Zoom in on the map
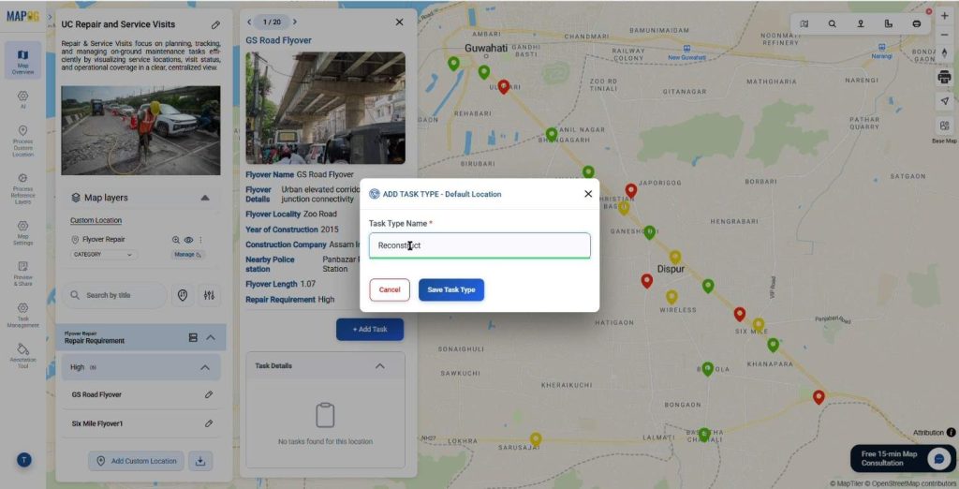This screenshot has height=489, width=959. [944, 16]
